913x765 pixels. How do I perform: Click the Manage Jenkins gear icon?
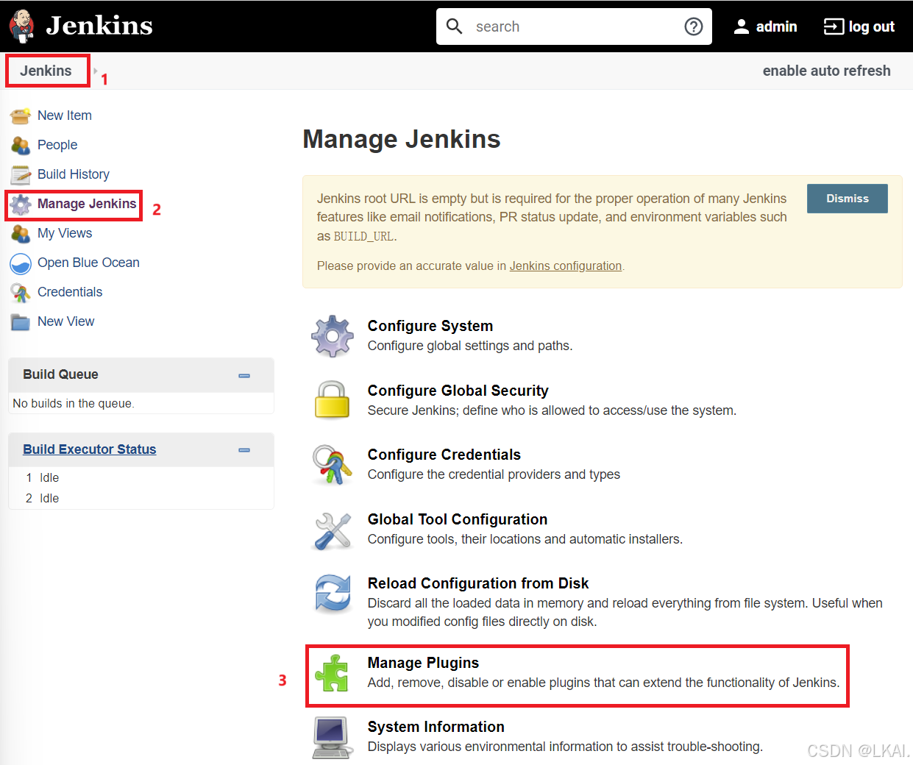21,204
